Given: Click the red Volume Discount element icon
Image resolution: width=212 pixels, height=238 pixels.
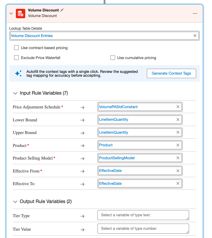Looking at the screenshot, I should coord(20,13).
